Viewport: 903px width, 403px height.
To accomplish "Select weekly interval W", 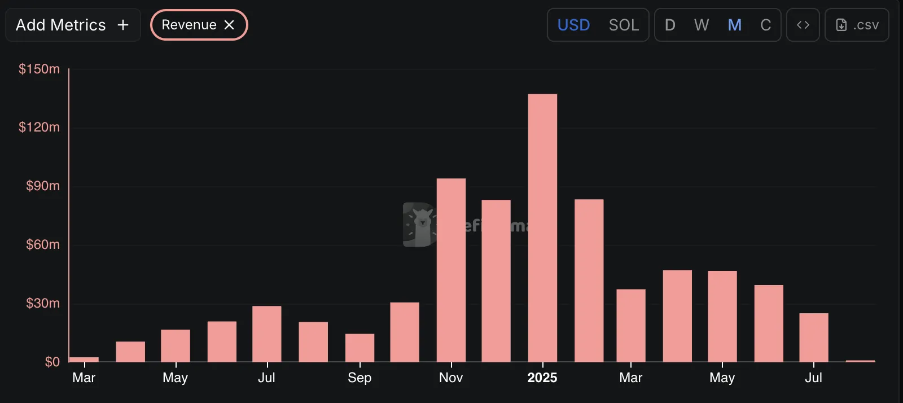I will [702, 25].
